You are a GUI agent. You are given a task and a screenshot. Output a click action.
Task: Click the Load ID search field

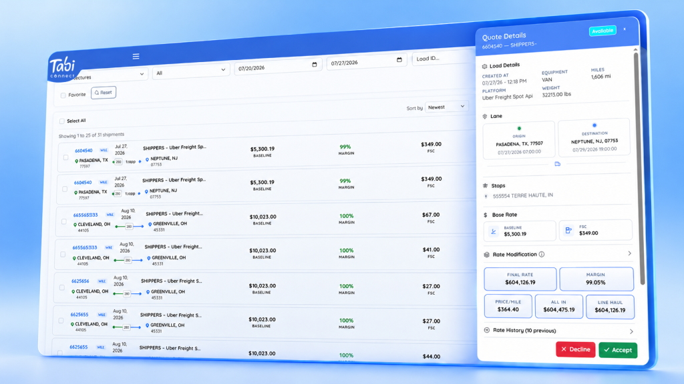(x=443, y=58)
